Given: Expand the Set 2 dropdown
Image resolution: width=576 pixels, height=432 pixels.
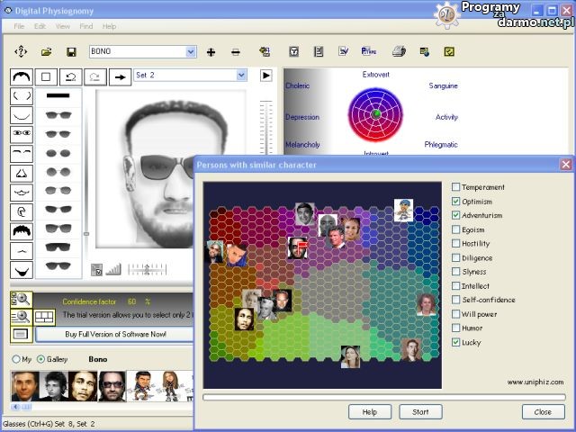Looking at the screenshot, I should pyautogui.click(x=243, y=76).
